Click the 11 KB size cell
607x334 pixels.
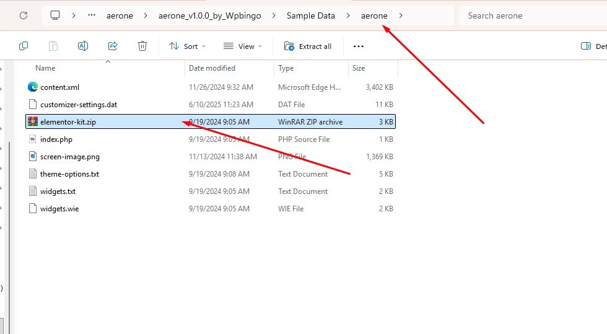pyautogui.click(x=384, y=105)
